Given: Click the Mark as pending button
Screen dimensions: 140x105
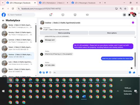Looking at the screenshot, I should tap(64, 33).
